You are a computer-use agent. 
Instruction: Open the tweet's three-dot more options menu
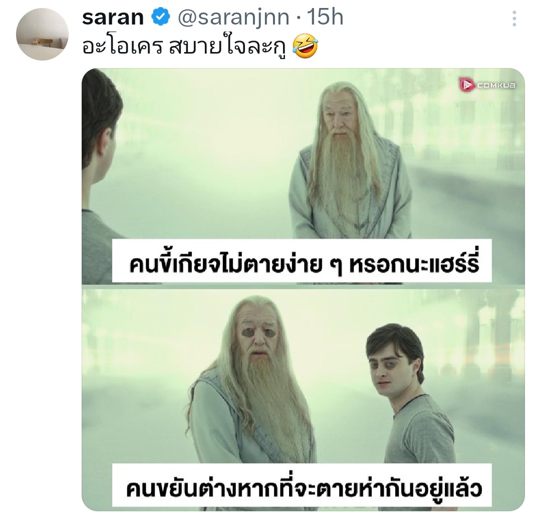[x=514, y=19]
